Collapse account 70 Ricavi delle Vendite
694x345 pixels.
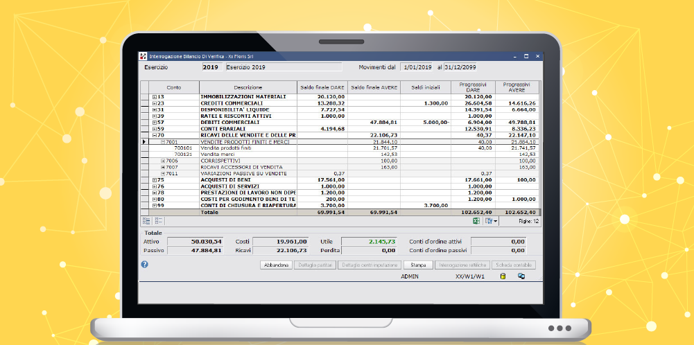[x=154, y=135]
